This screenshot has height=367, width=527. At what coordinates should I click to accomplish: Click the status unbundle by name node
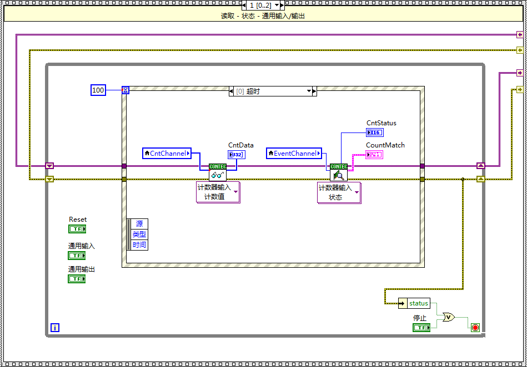pos(414,303)
